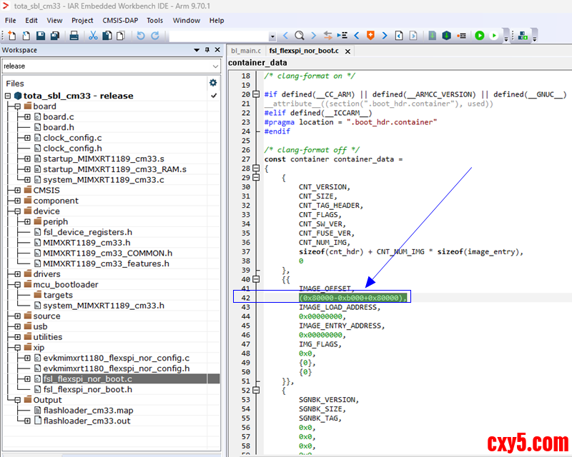Click the Toggle Breakpoint icon
The height and width of the screenshot is (457, 572).
pos(461,36)
